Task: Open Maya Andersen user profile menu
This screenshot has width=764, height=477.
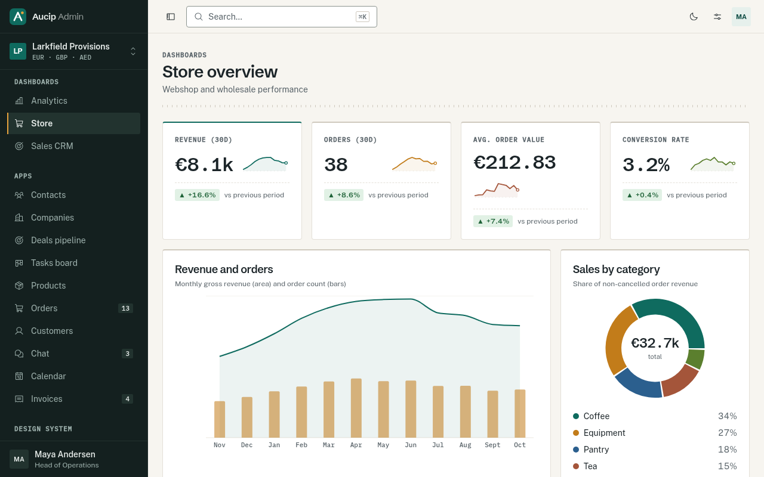Action: (x=74, y=459)
